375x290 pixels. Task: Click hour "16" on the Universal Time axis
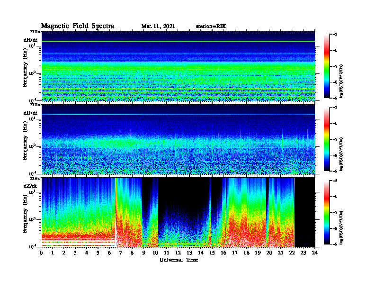coord(223,253)
